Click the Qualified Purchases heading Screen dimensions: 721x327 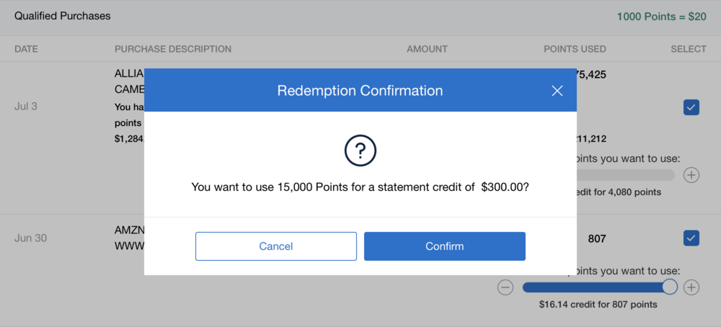coord(63,16)
